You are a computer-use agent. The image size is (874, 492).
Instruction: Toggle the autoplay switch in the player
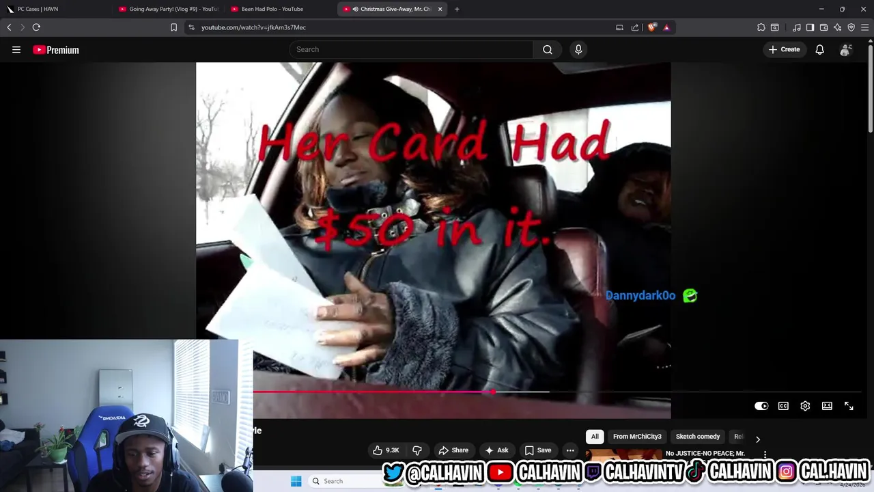[761, 406]
